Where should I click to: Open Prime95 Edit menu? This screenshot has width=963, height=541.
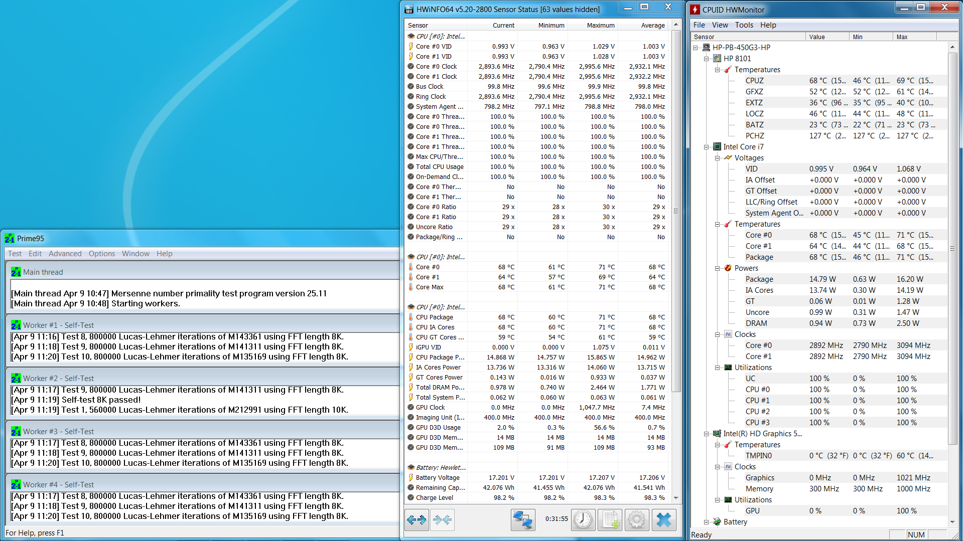(35, 254)
